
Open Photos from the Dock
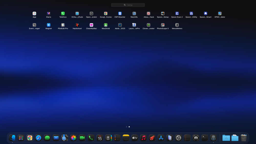tap(73, 138)
